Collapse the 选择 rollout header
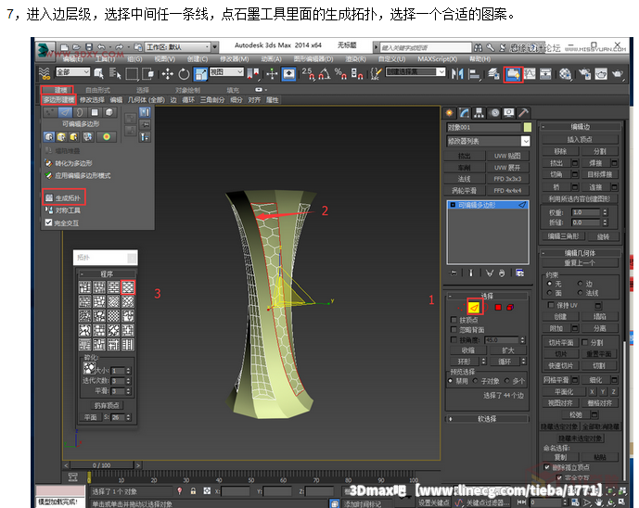Image resolution: width=639 pixels, height=508 pixels. tap(487, 296)
